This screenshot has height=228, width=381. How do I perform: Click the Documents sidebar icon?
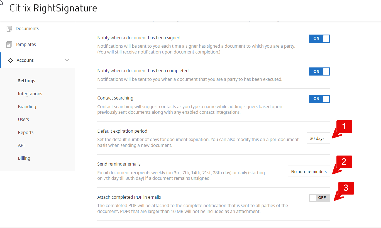(x=9, y=28)
